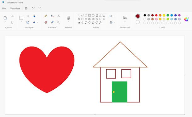
Task: Choose the black color swatch
Action: point(145,15)
